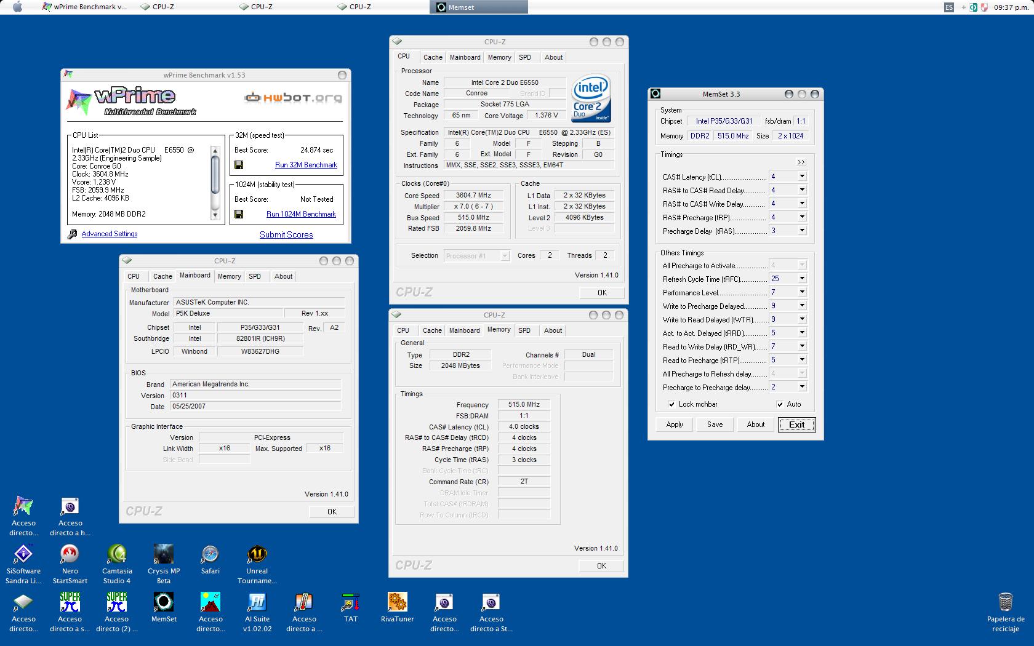Open the 'Acceso directo (2)' Super Pi icon
The width and height of the screenshot is (1034, 646).
click(x=117, y=602)
